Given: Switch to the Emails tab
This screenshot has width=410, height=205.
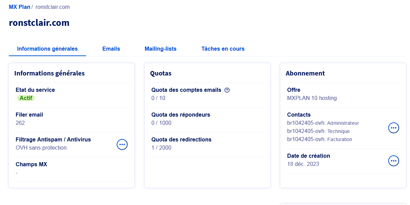Looking at the screenshot, I should (x=111, y=49).
